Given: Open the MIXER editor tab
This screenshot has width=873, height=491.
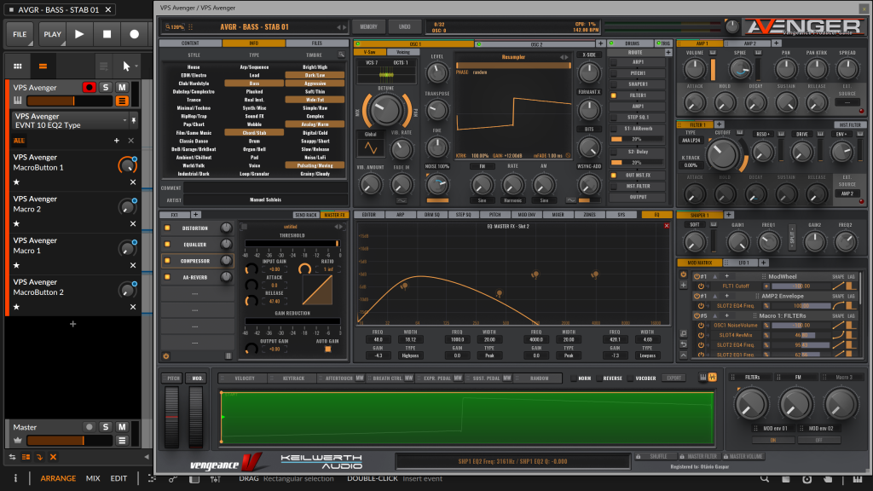Looking at the screenshot, I should pyautogui.click(x=558, y=214).
